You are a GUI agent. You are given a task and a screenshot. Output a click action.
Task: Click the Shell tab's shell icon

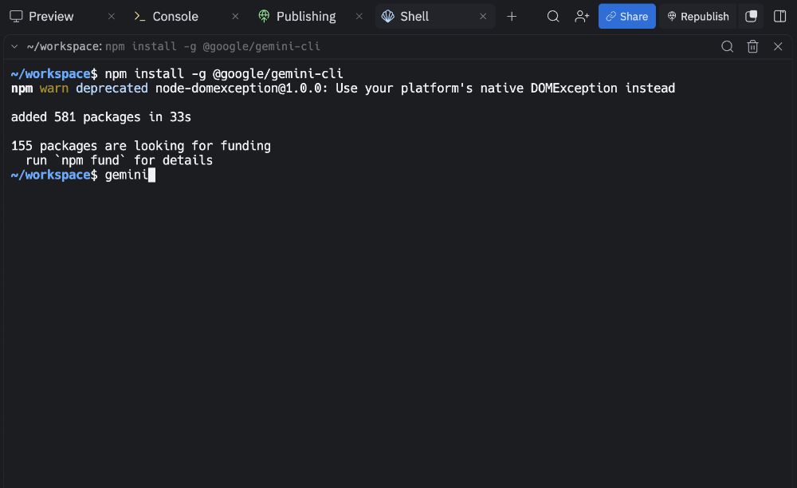388,16
